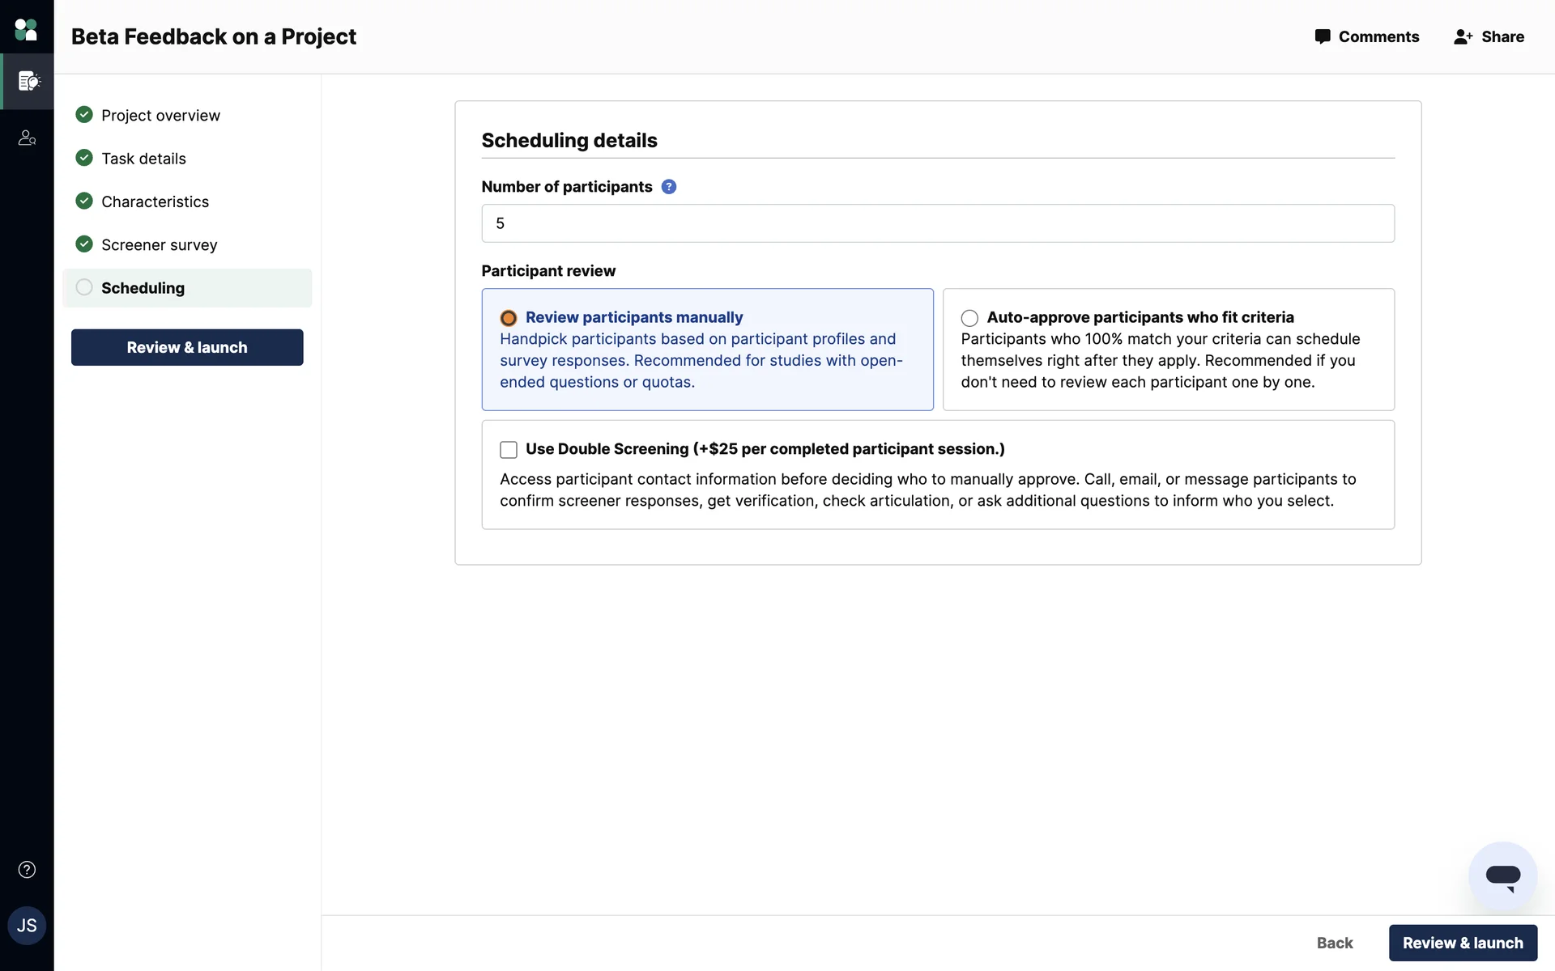Open the Task details step

tap(143, 159)
